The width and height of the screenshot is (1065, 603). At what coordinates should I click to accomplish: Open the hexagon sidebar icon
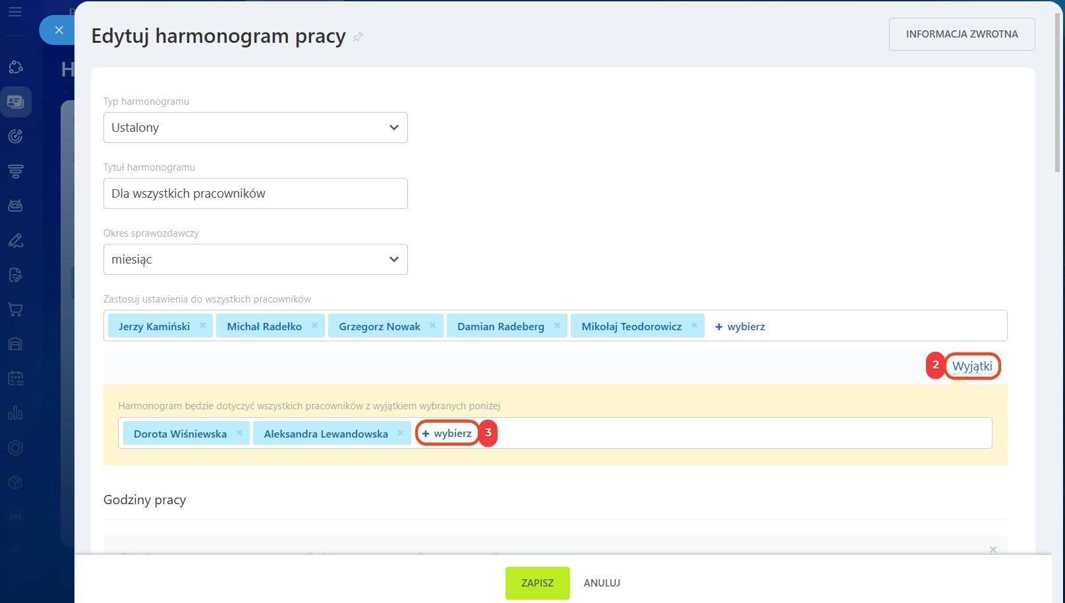click(x=15, y=448)
